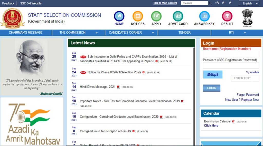Focus the captcha ENTER TEXT field
This screenshot has width=263, height=146.
click(245, 78)
